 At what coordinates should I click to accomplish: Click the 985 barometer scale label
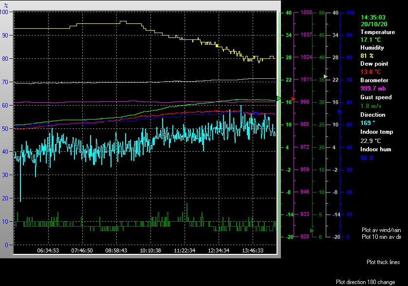click(x=305, y=124)
